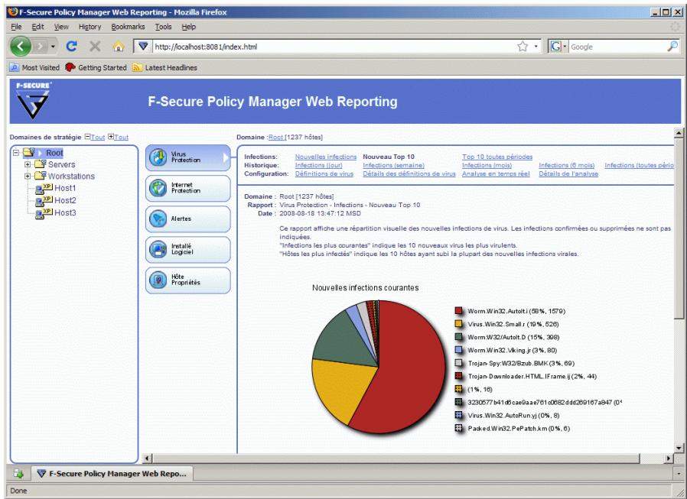
Task: Expand the Servers tree node
Action: pyautogui.click(x=28, y=164)
